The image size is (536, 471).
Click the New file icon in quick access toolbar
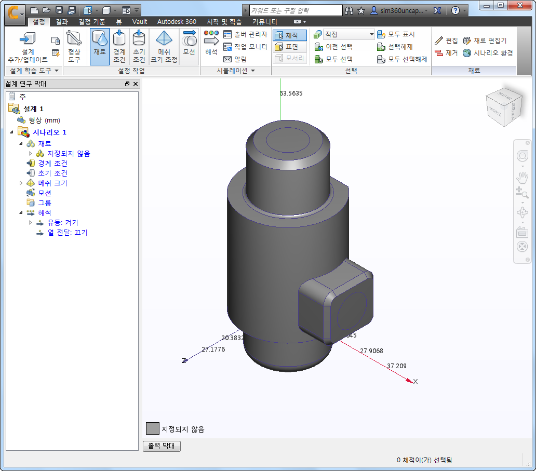(x=34, y=10)
